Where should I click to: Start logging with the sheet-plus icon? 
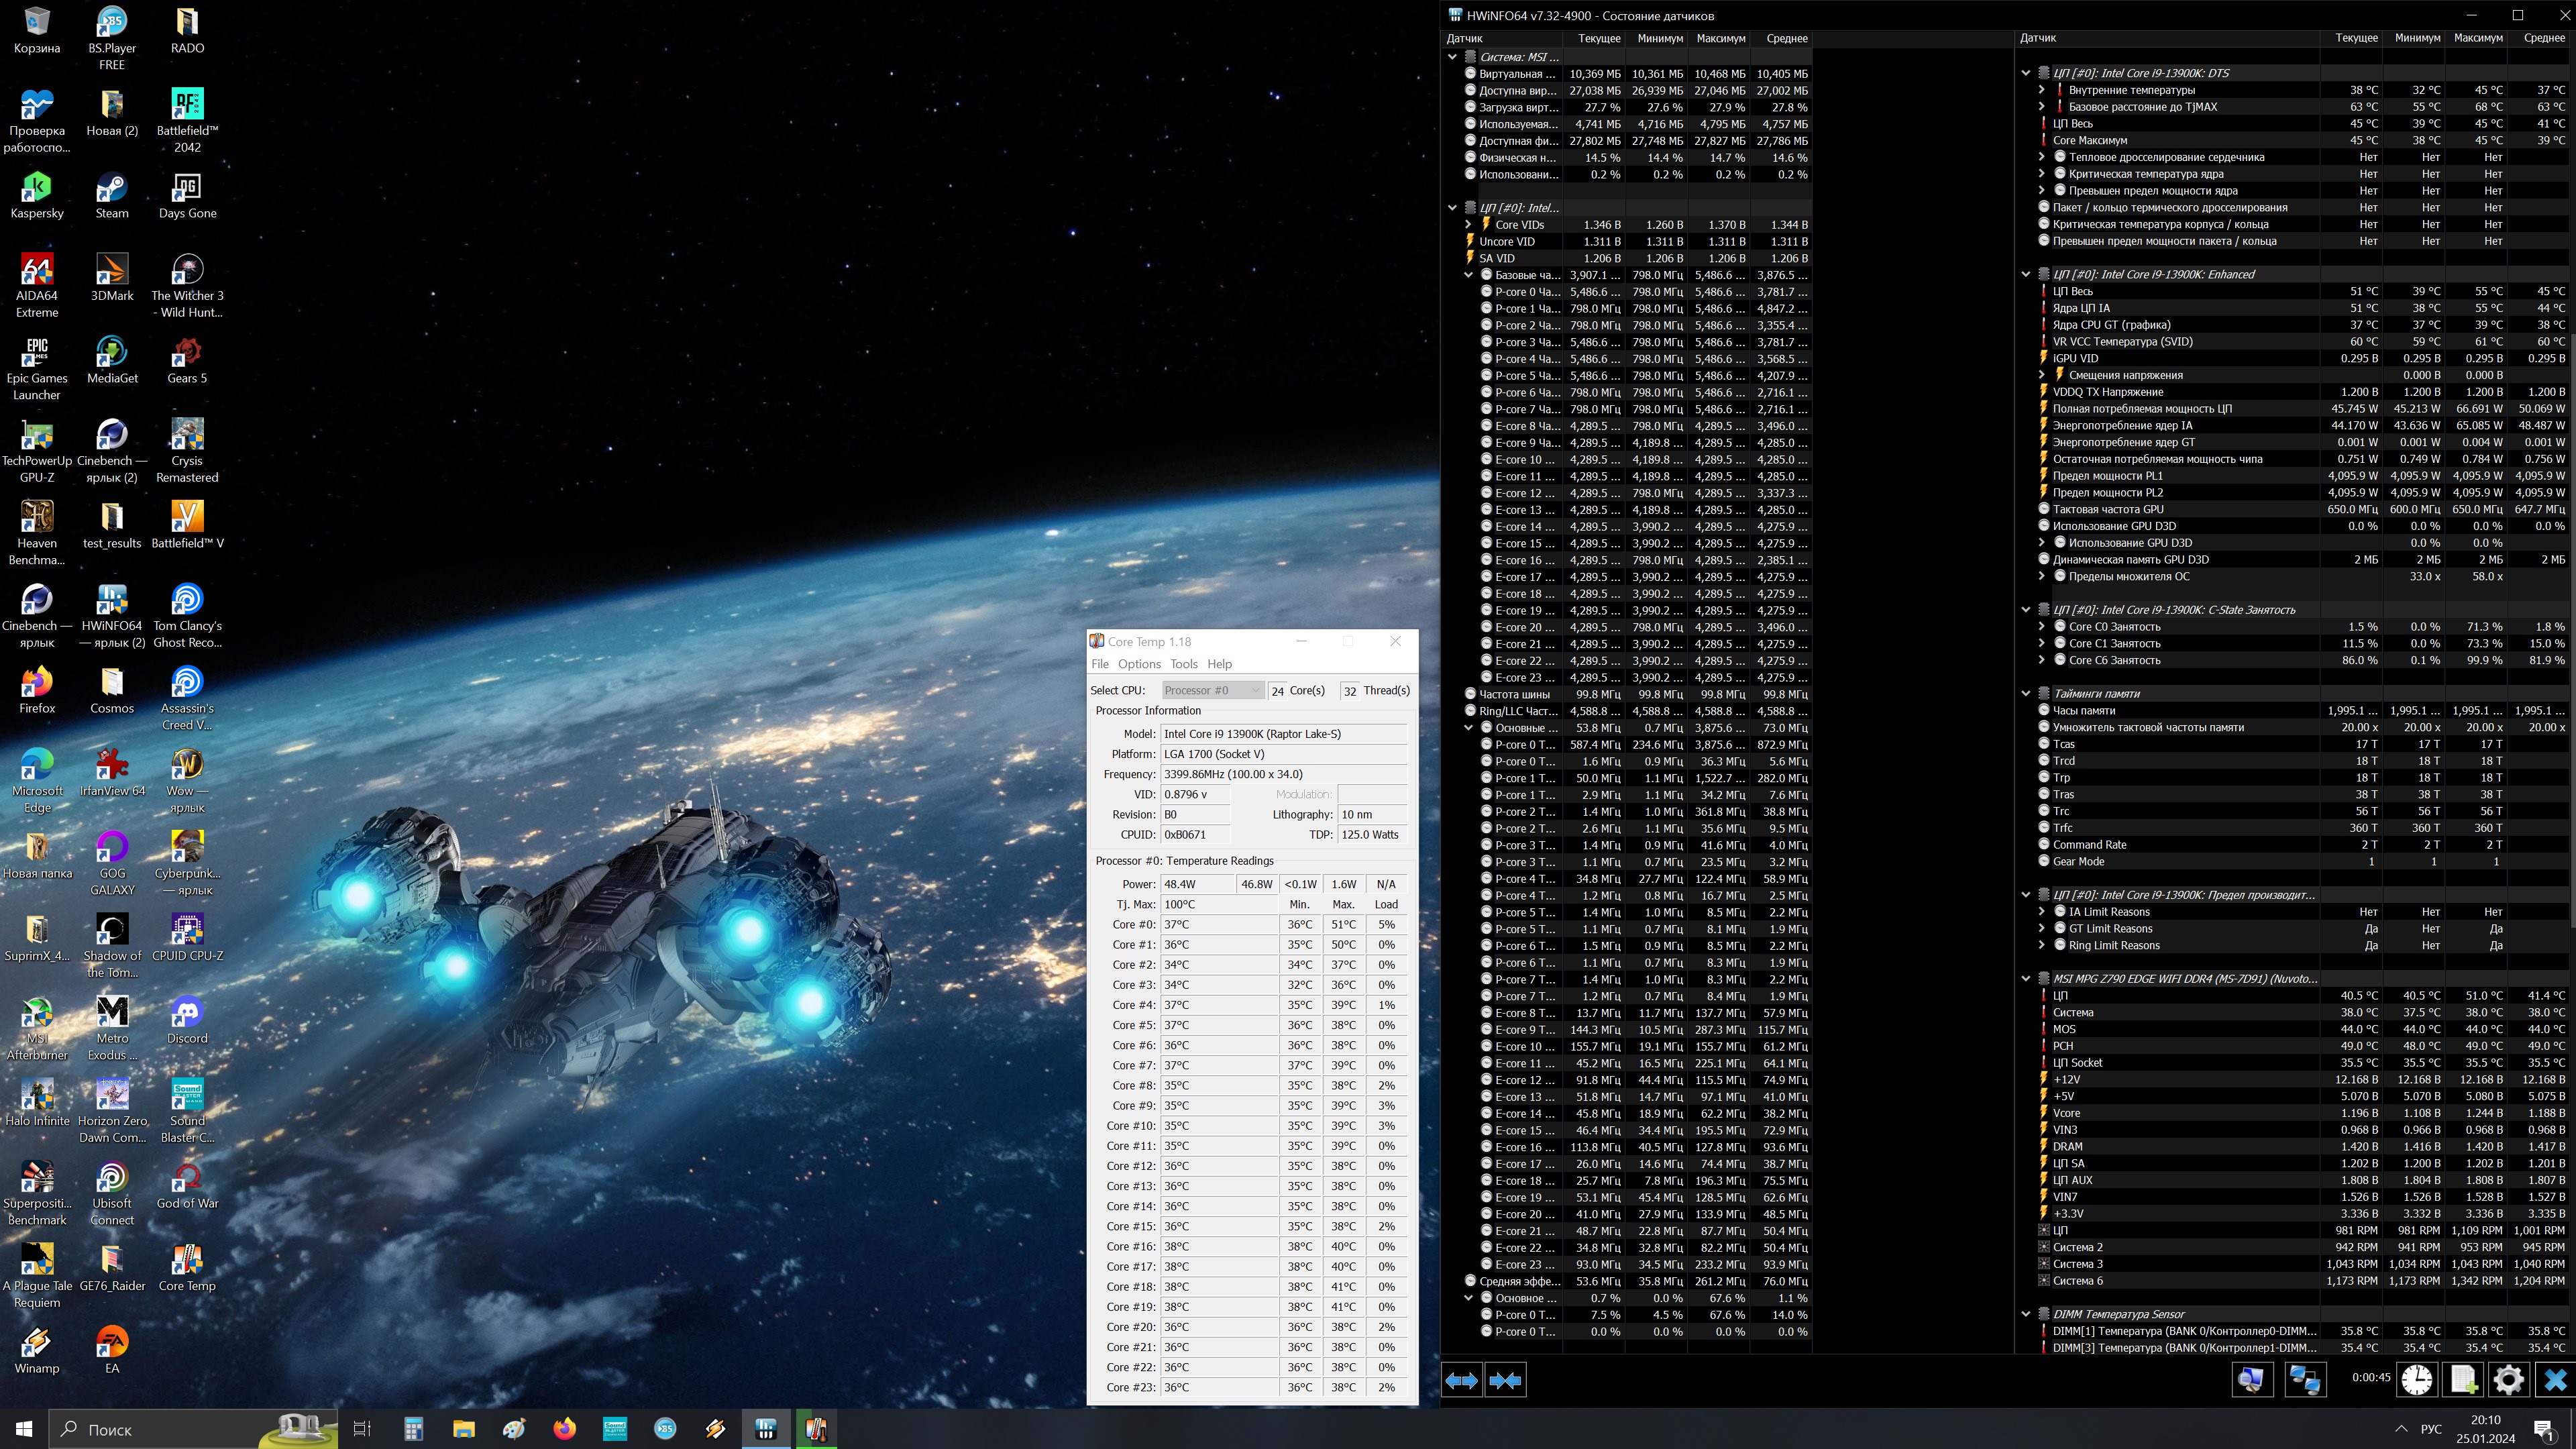point(2463,1380)
